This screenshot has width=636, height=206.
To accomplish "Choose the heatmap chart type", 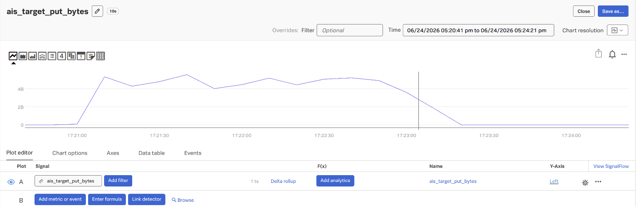I will [71, 56].
